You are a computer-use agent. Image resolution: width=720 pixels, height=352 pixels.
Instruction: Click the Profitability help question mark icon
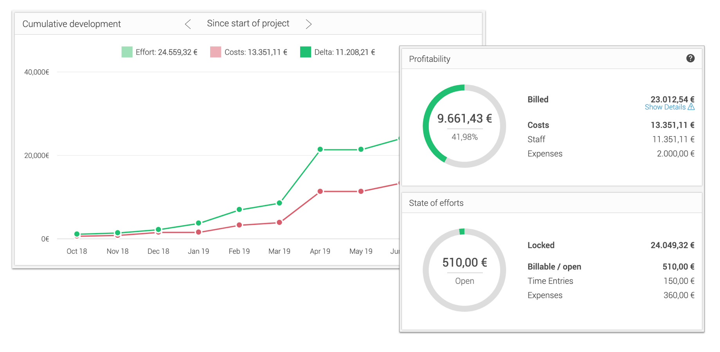pos(690,58)
